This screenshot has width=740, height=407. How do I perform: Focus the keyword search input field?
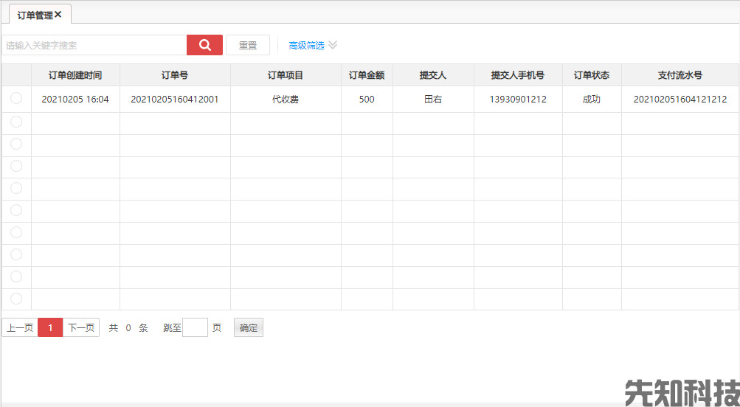click(x=94, y=45)
